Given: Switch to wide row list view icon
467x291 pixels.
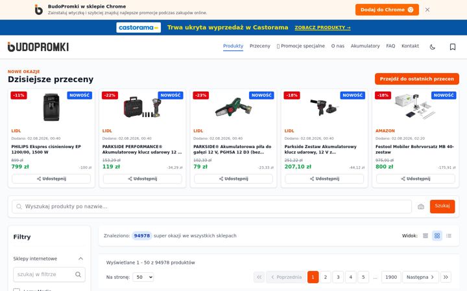Looking at the screenshot, I should [425, 236].
